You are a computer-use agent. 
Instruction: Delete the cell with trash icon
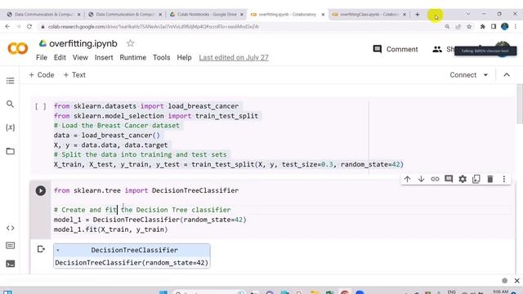tap(490, 179)
